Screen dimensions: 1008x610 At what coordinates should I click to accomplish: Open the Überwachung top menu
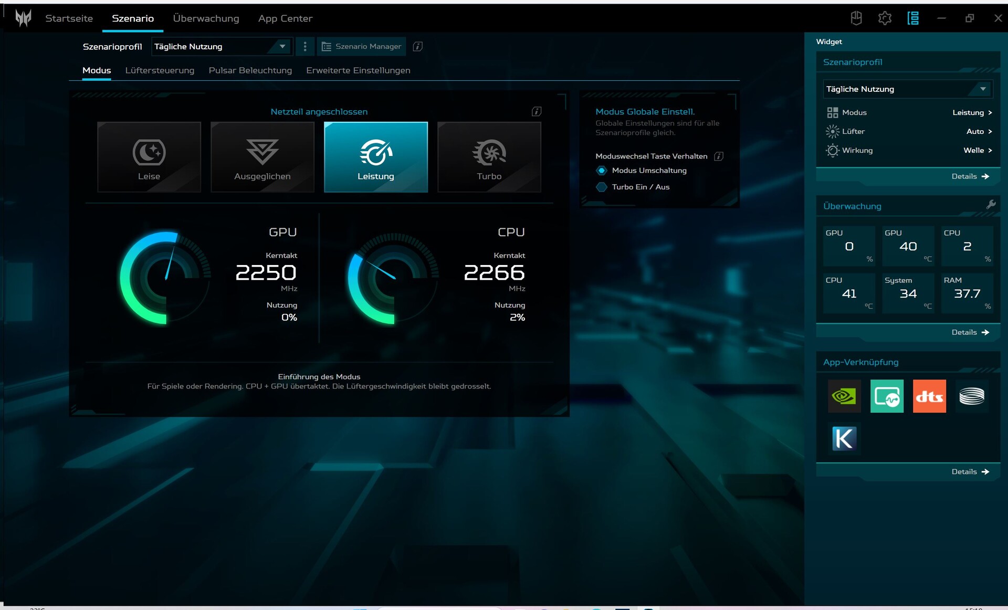coord(206,18)
